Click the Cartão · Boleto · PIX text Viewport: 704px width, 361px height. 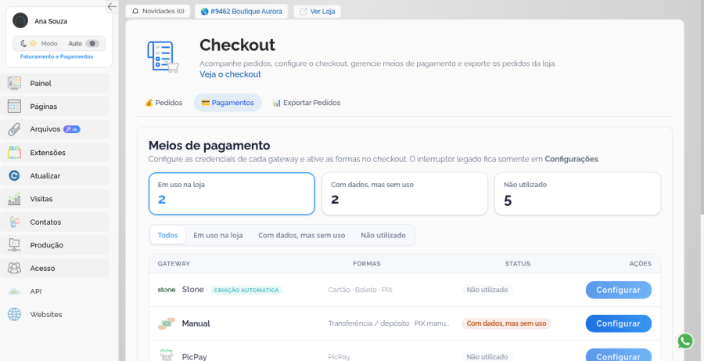(x=360, y=290)
